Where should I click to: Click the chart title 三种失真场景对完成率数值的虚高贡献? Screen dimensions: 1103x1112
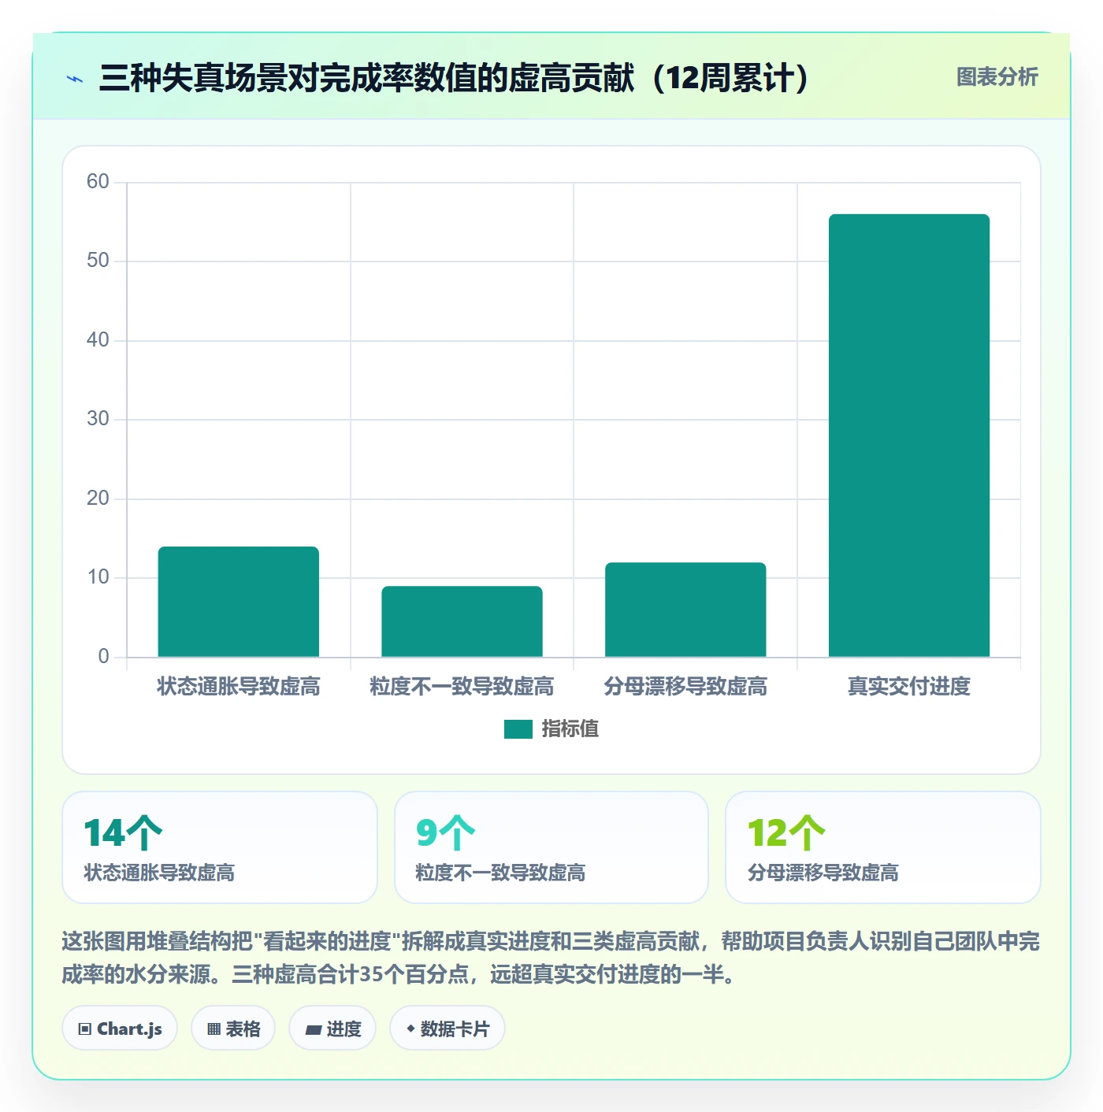pos(454,78)
